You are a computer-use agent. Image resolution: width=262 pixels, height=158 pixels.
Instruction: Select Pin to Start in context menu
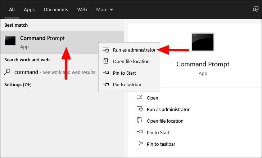point(129,73)
